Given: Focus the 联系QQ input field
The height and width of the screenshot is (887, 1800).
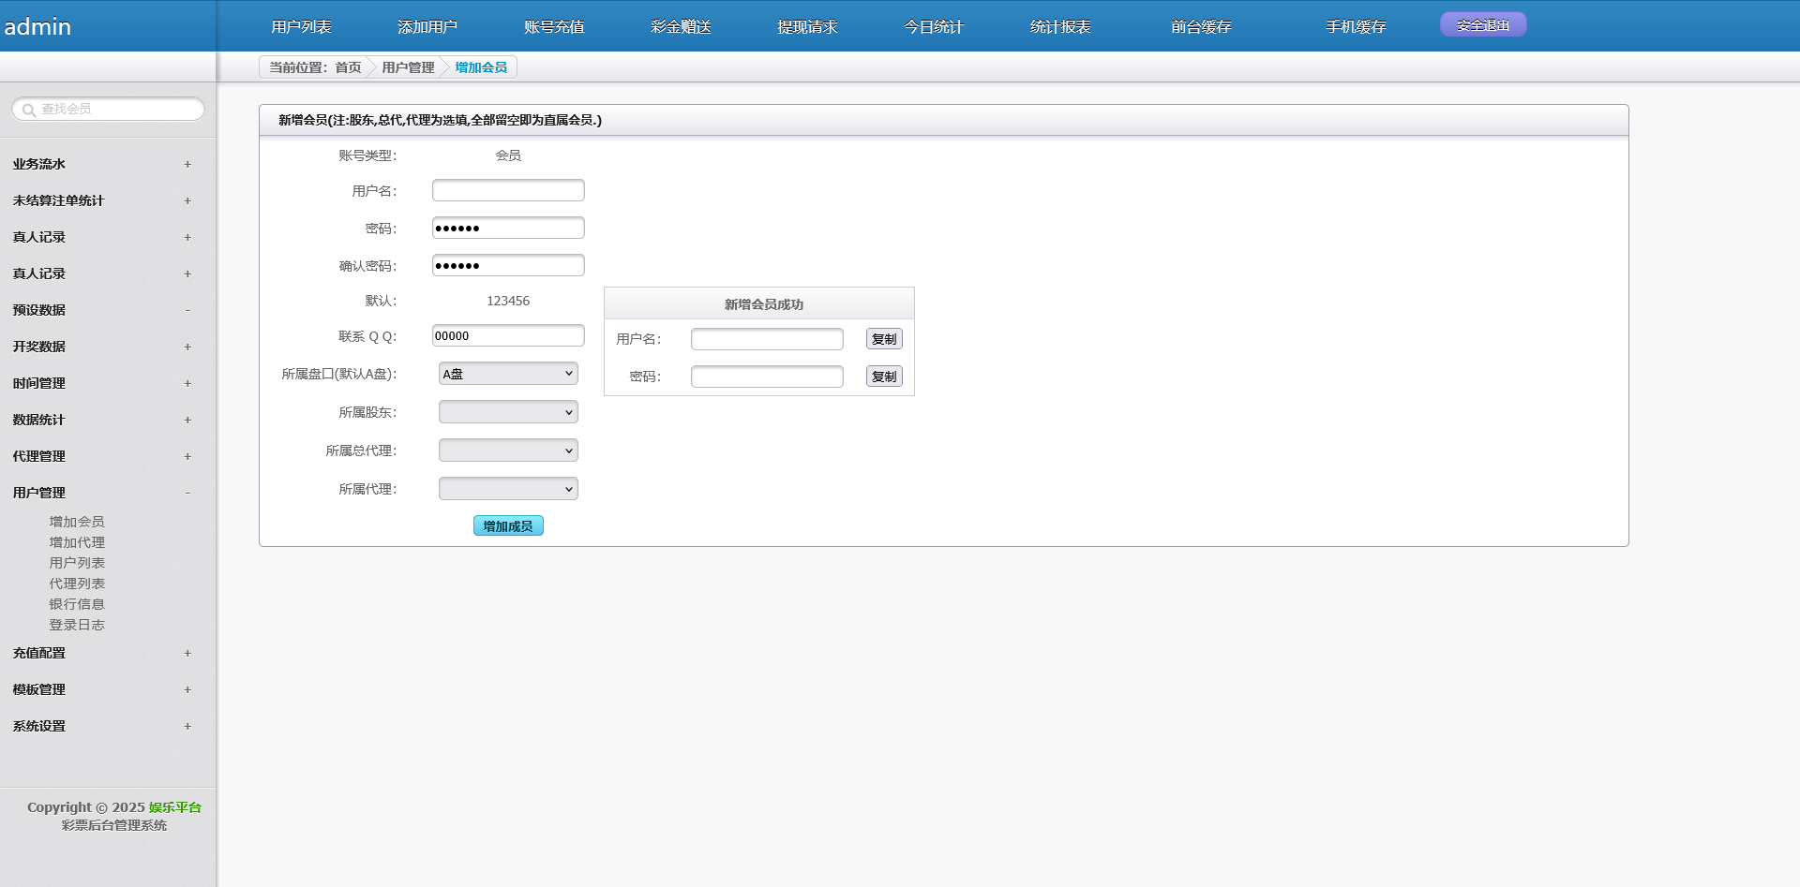Looking at the screenshot, I should (508, 335).
